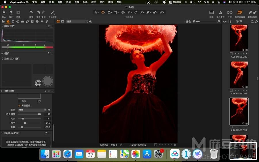The width and height of the screenshot is (259, 162).
Task: Open the Exposure histogram tool tab
Action: tap(23, 22)
